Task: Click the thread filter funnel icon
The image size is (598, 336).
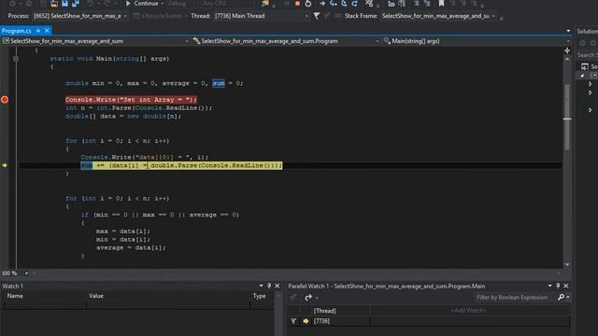Action: [317, 16]
